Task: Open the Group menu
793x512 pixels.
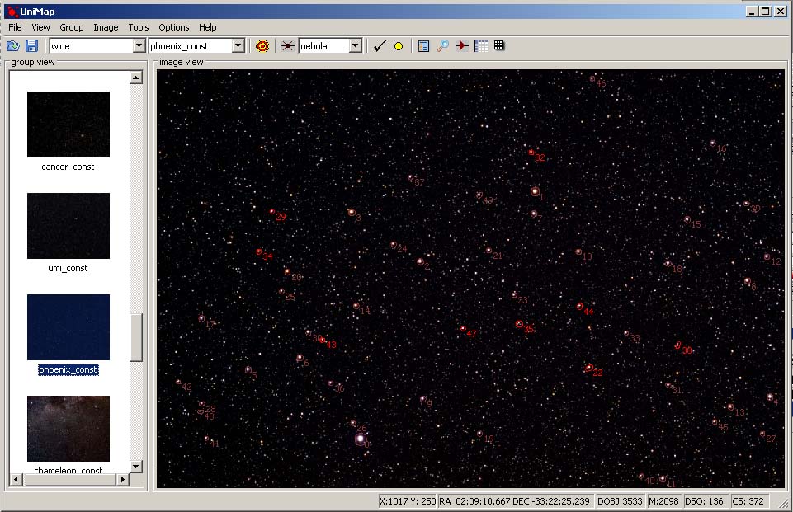Action: [71, 27]
